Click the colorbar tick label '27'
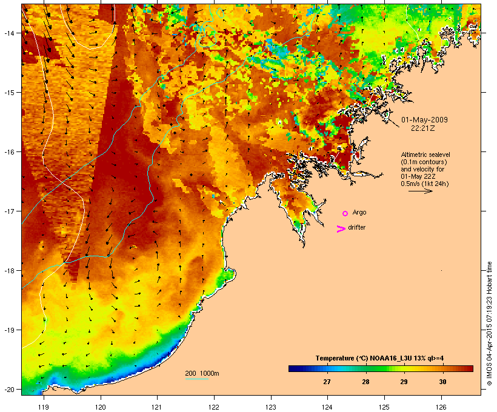497x412 pixels. point(327,382)
